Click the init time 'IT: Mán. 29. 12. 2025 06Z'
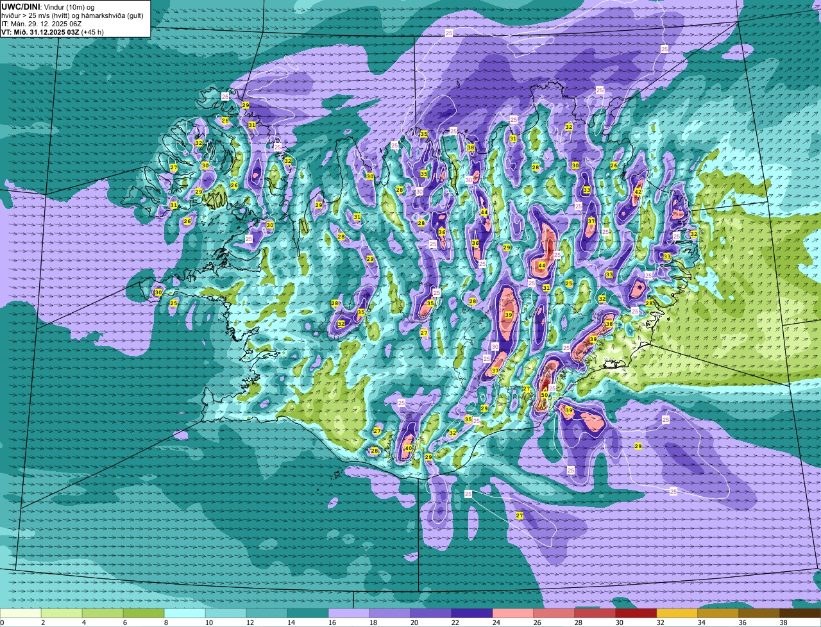 42,24
